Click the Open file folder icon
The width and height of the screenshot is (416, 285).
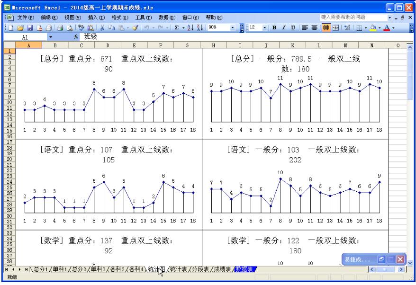point(20,27)
